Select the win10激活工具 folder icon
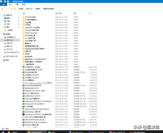Image resolution: width=163 pixels, height=133 pixels. point(23,38)
